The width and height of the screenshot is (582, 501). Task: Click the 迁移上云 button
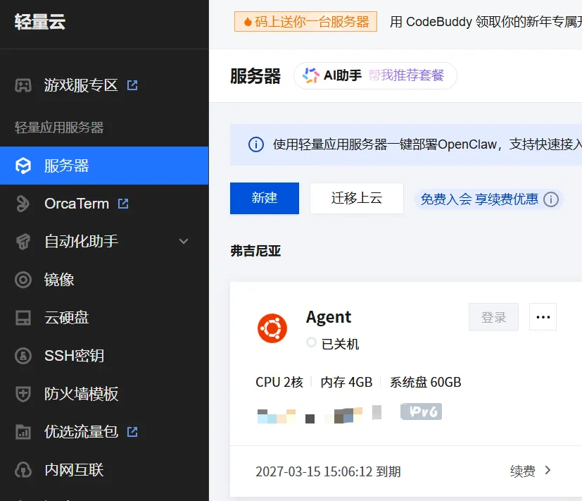point(357,198)
